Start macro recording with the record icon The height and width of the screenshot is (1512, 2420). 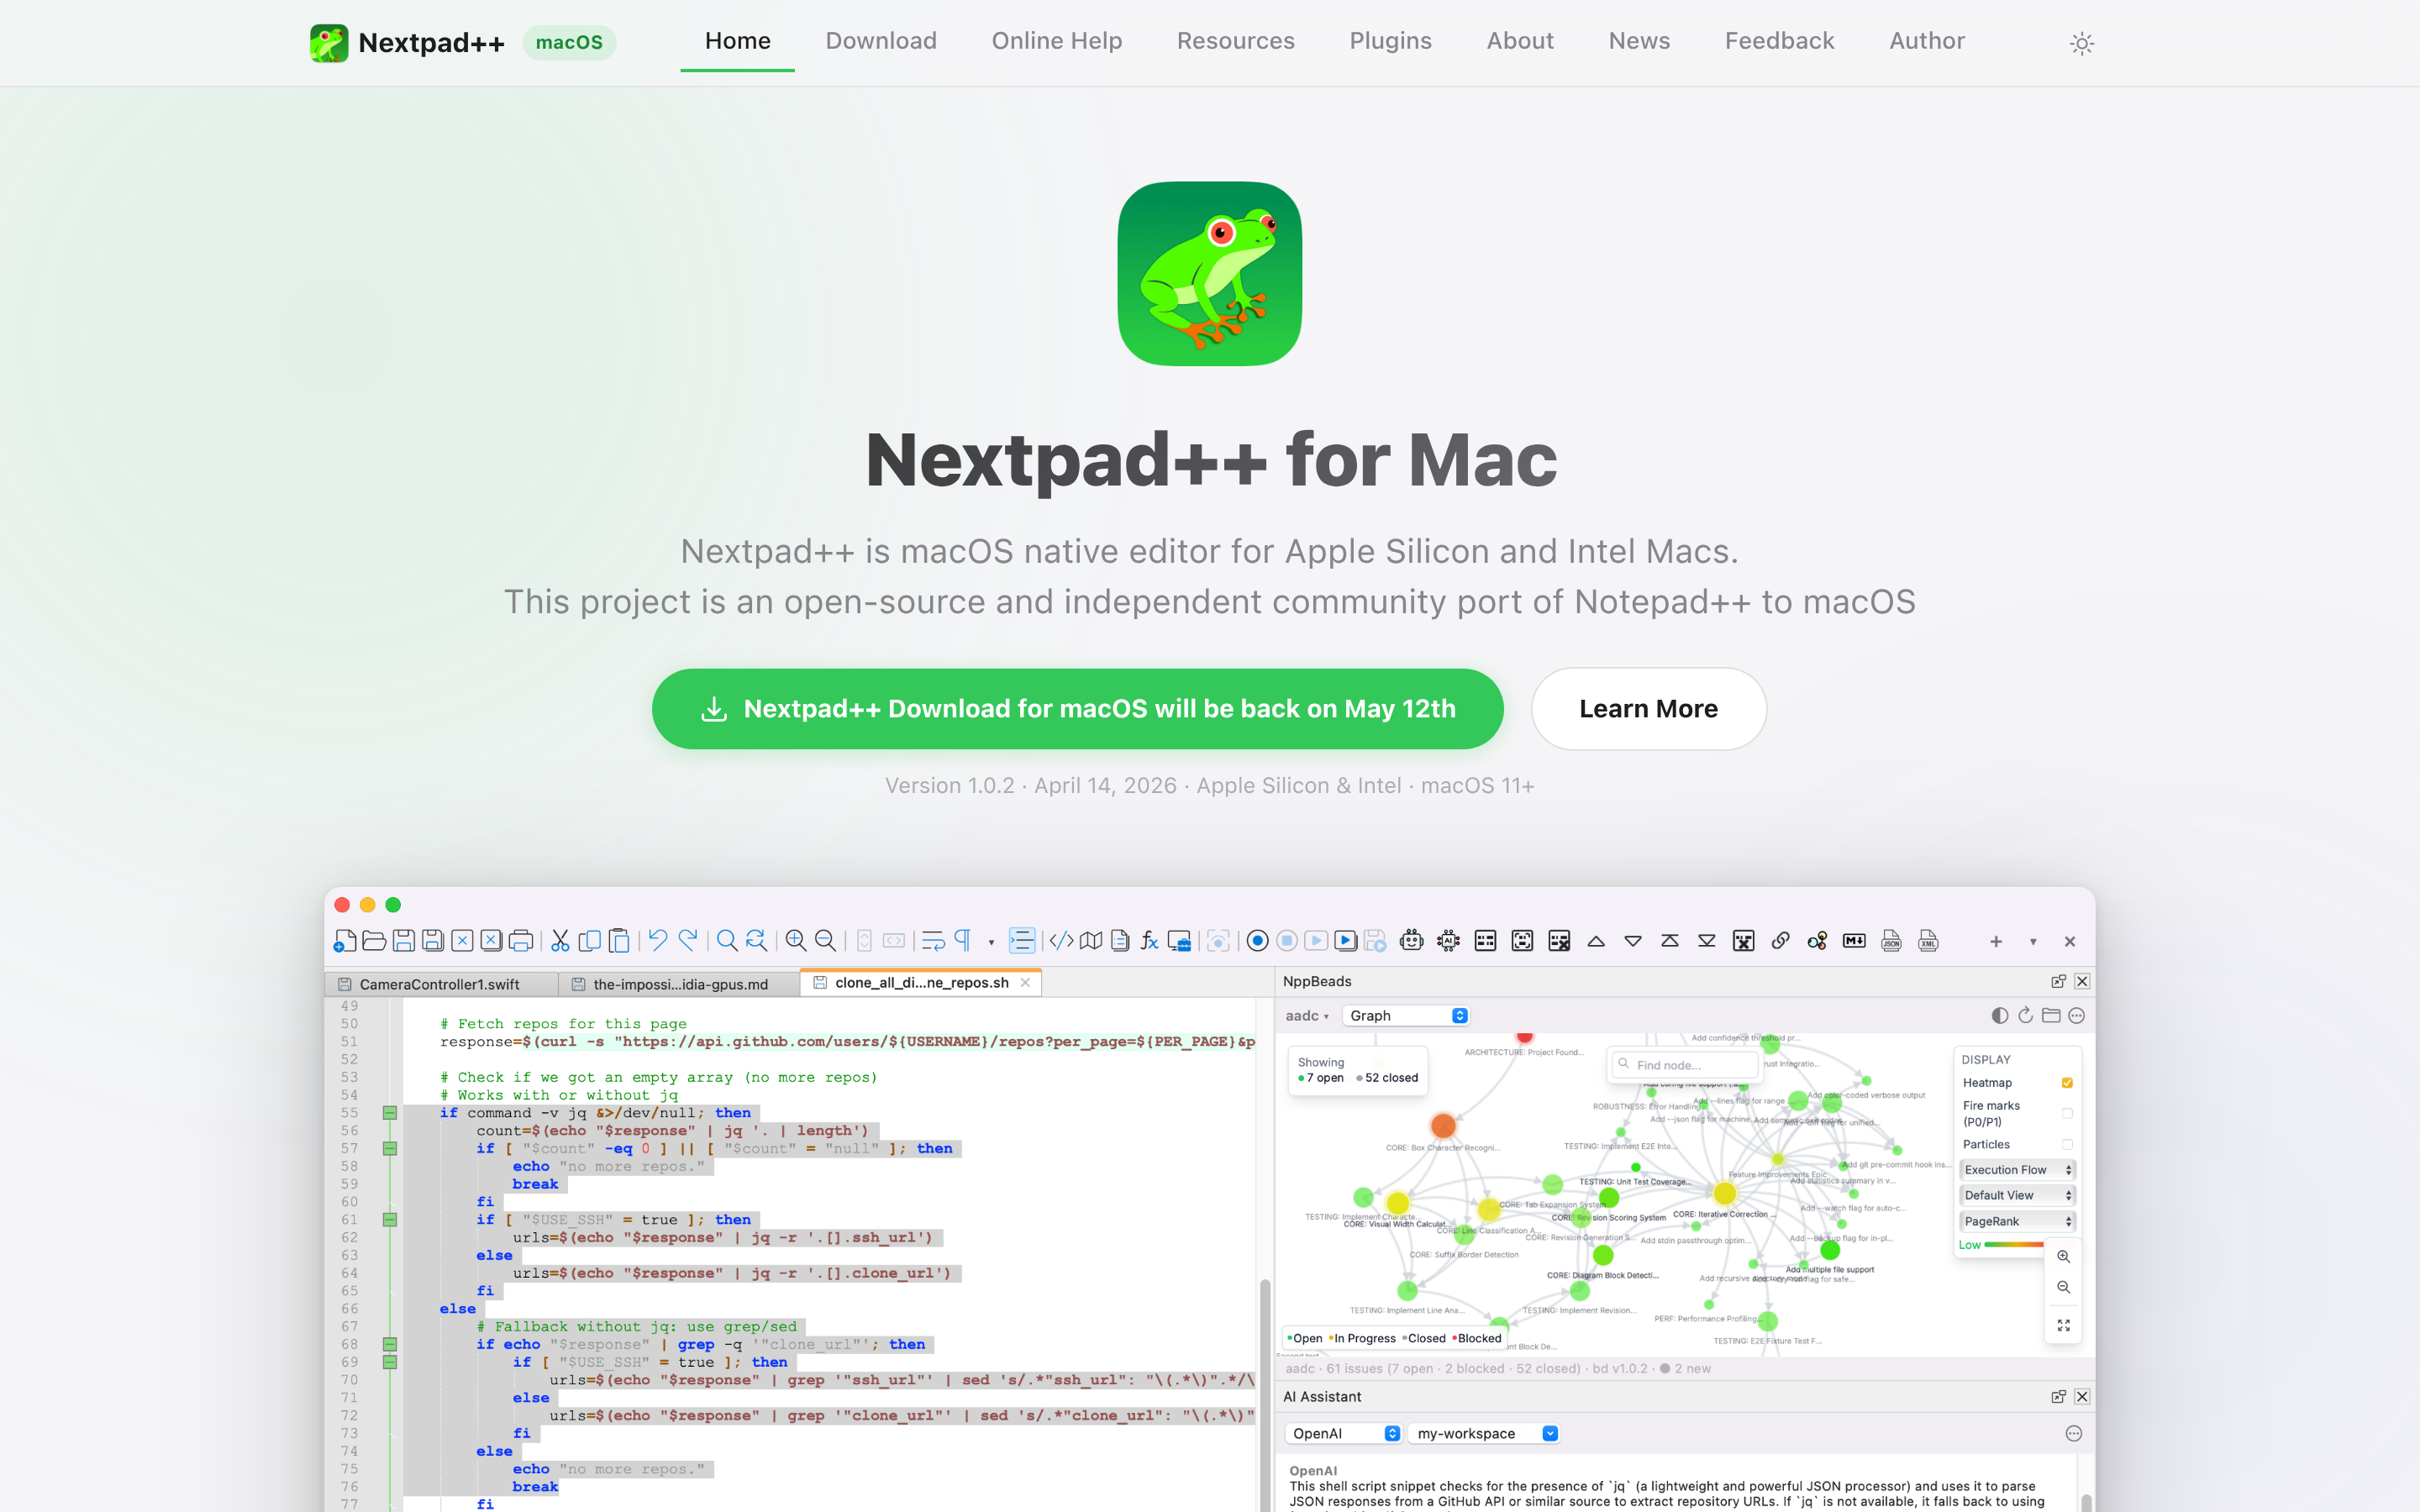pos(1258,941)
